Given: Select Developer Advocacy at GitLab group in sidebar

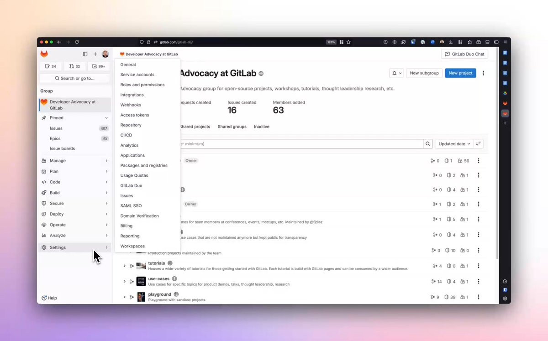Looking at the screenshot, I should [75, 105].
